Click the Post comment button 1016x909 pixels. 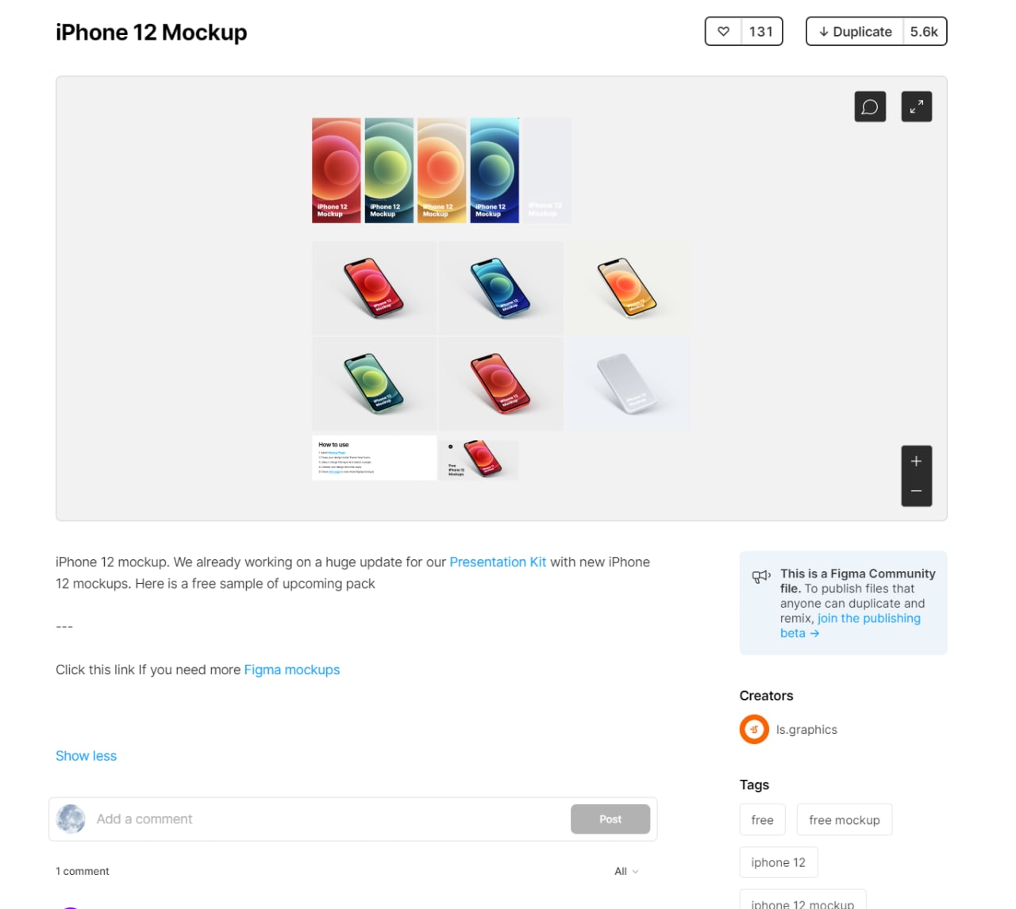pos(610,819)
